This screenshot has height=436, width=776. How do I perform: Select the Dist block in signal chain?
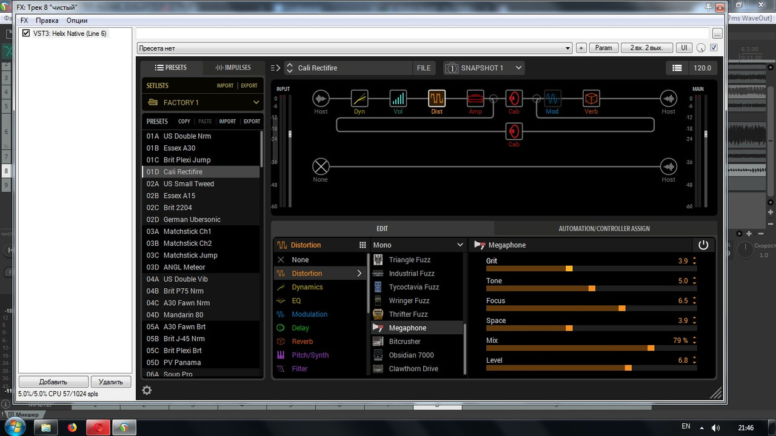tap(436, 98)
